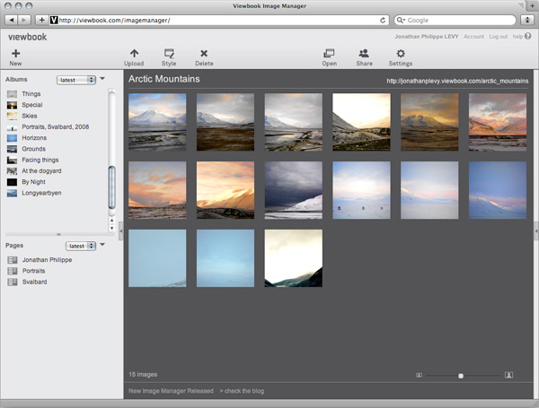
Task: Click the Log out link
Action: pyautogui.click(x=499, y=37)
